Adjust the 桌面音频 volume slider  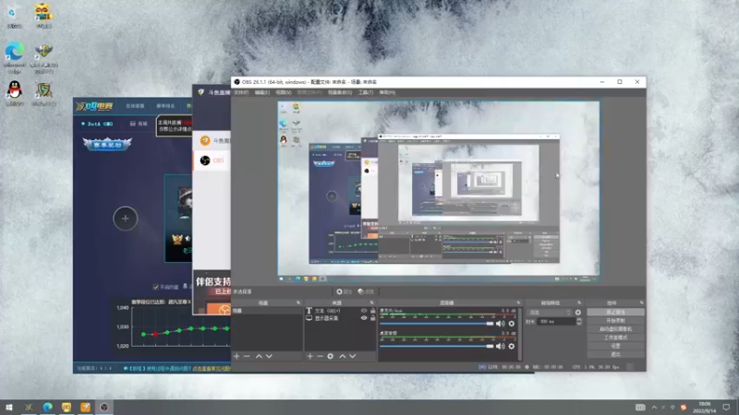[436, 347]
